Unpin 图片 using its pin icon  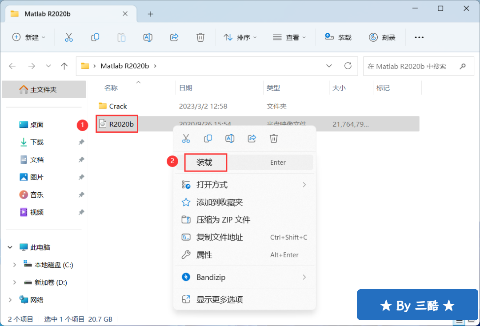[x=81, y=177]
